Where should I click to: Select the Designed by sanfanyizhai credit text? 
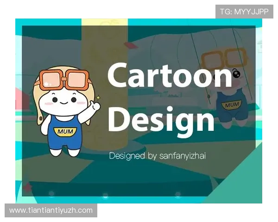[x=157, y=156]
